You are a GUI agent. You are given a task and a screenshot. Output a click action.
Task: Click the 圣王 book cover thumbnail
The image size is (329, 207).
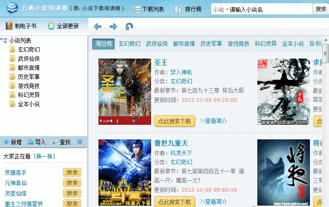[x=118, y=91]
